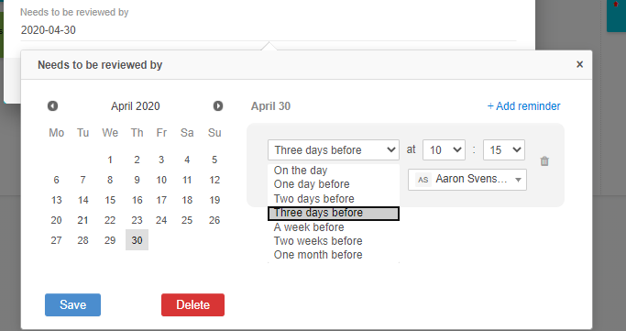
Task: Click the red Delete button
Action: (192, 305)
